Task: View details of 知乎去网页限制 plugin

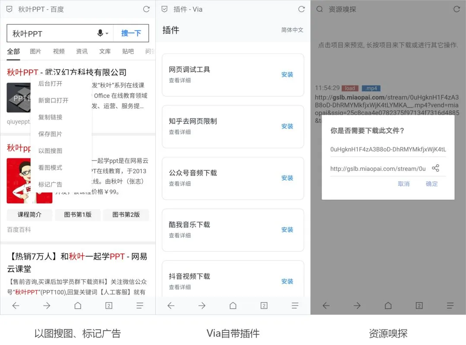Action: pos(180,132)
